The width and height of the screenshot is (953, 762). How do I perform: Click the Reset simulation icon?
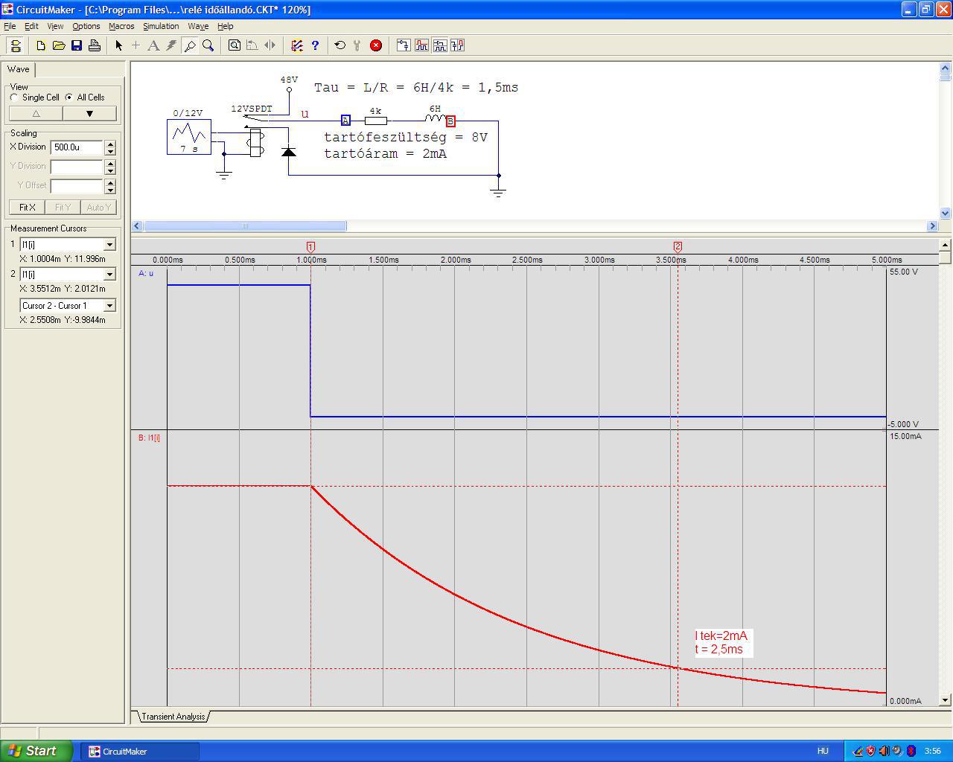pos(340,45)
